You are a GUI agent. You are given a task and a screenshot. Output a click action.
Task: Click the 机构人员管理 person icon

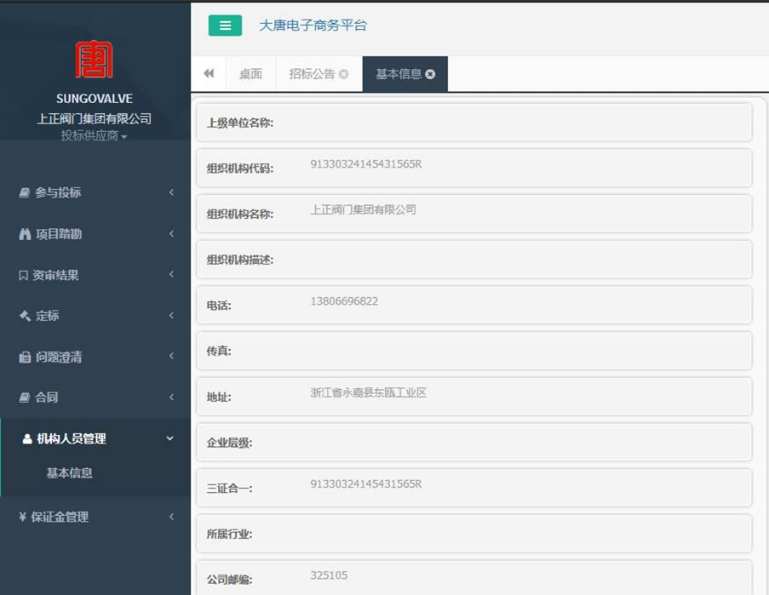coord(24,438)
